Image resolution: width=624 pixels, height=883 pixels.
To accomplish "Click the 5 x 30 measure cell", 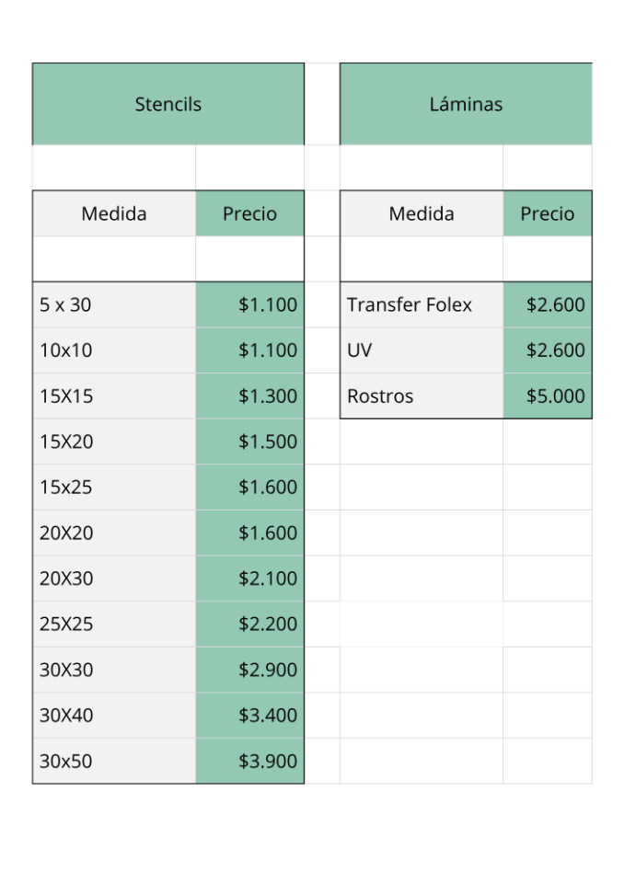I will pos(114,304).
